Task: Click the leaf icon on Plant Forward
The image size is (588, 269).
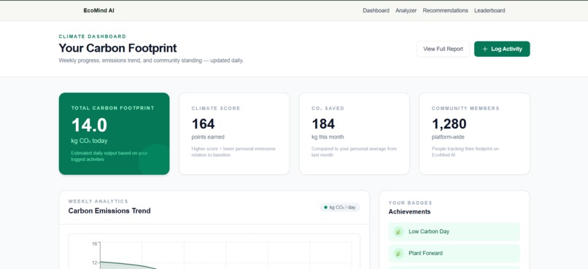Action: [398, 253]
